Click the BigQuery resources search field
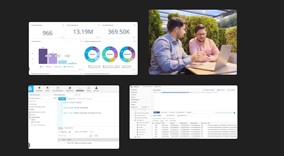This screenshot has height=156, width=284. 140,109
